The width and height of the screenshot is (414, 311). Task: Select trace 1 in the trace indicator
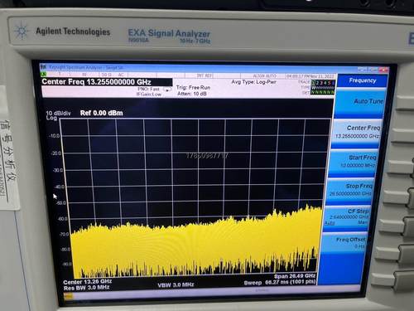313,83
